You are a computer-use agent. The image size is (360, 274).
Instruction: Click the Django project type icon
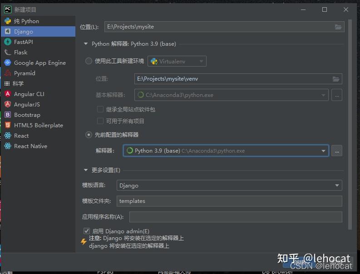[8, 31]
